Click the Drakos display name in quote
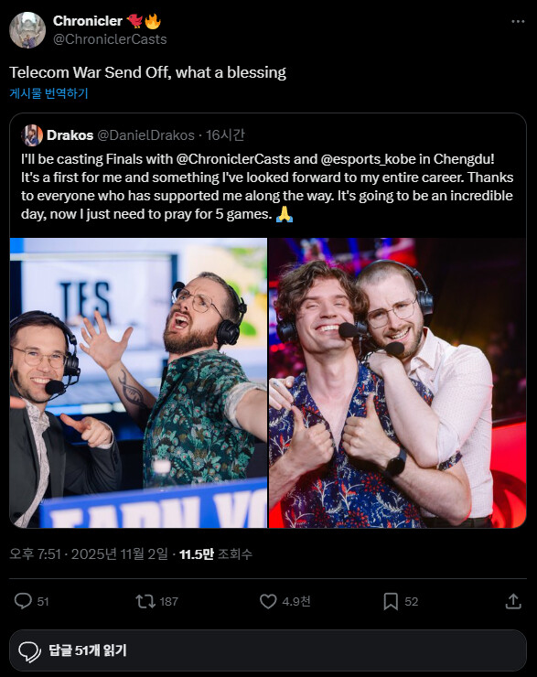Screen dimensions: 537x677 70,135
